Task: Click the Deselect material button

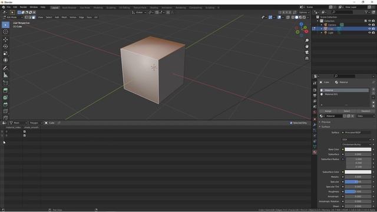Action: [366, 111]
